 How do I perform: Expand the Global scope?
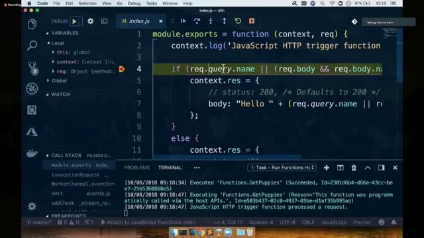click(48, 81)
